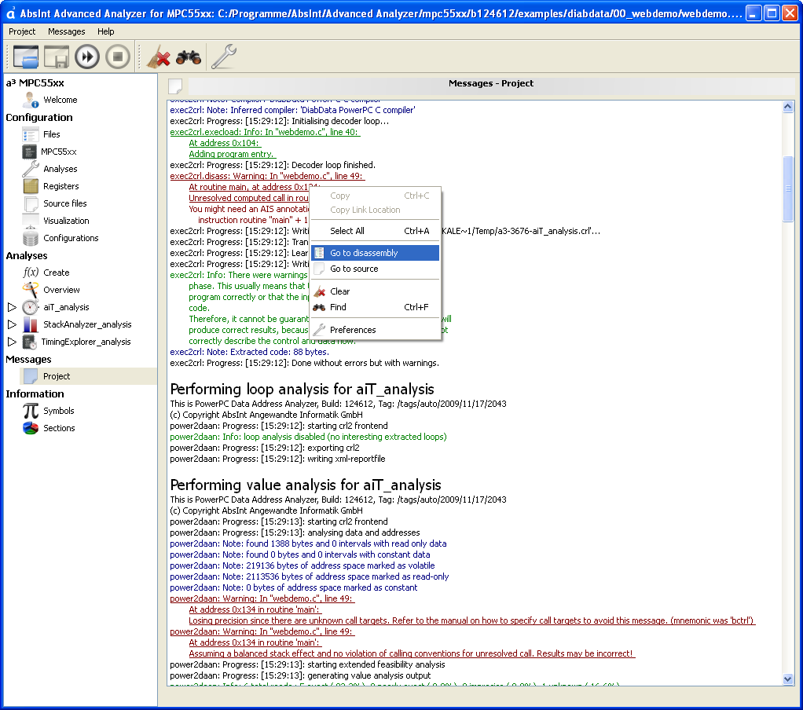Open project toolbar icon
This screenshot has height=710, width=803.
coord(26,57)
